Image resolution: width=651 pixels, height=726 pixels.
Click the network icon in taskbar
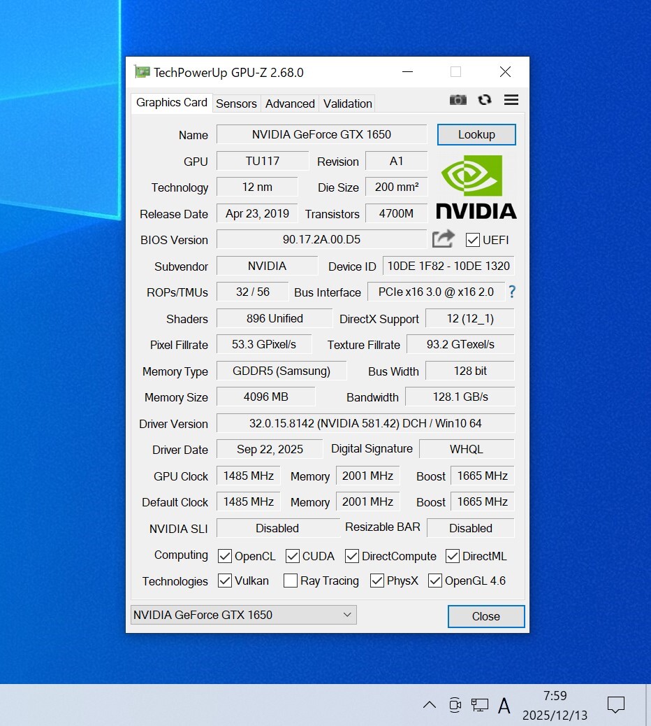coord(480,705)
